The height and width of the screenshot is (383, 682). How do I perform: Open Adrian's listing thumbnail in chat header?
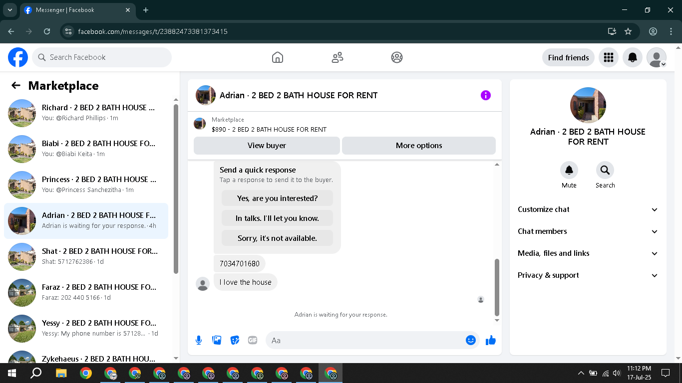pyautogui.click(x=206, y=95)
